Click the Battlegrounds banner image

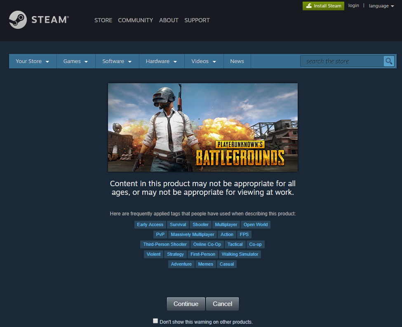coord(203,127)
